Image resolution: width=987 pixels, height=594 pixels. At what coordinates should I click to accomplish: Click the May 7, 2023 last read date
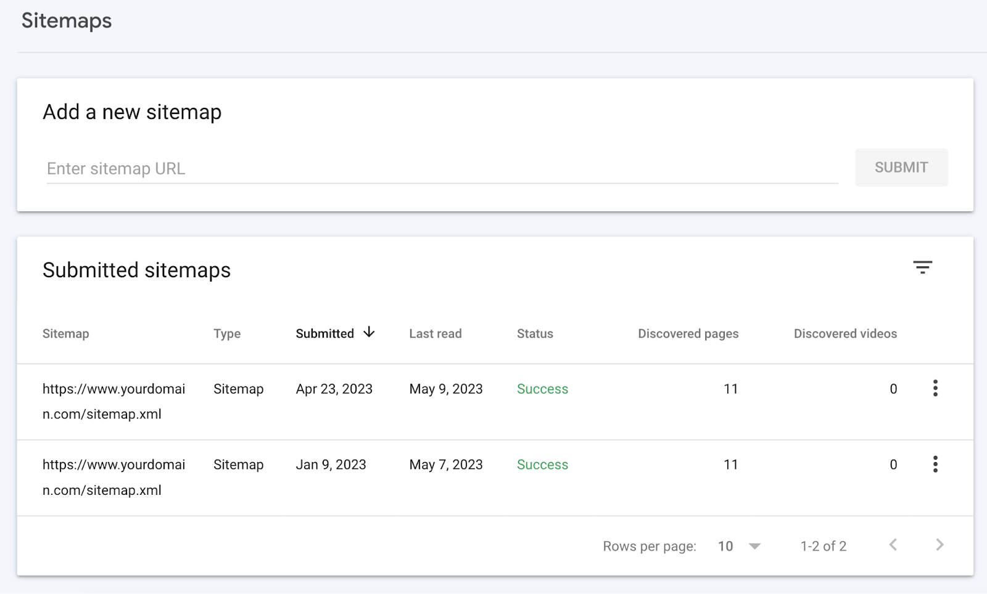446,465
